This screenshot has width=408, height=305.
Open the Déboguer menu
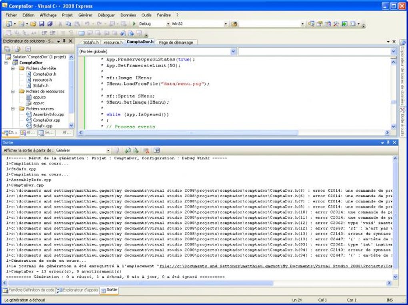106,15
